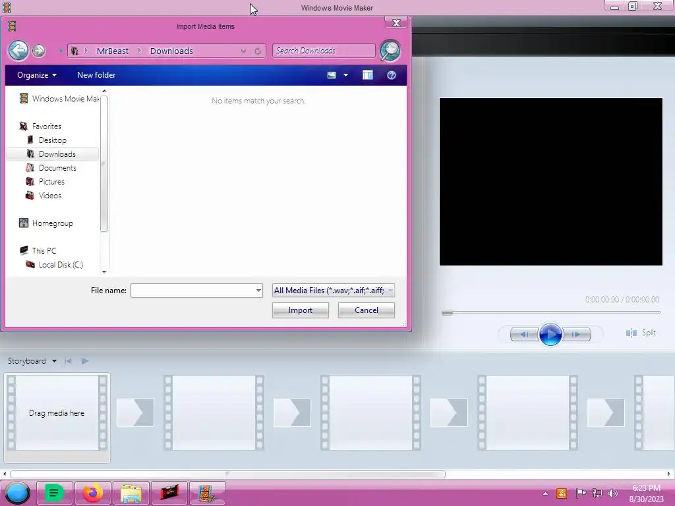Screen dimensions: 675x506
Task: Open the Organize menu
Action: 37,75
